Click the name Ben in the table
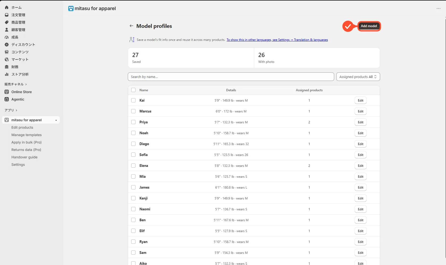The image size is (446, 265). click(x=142, y=220)
